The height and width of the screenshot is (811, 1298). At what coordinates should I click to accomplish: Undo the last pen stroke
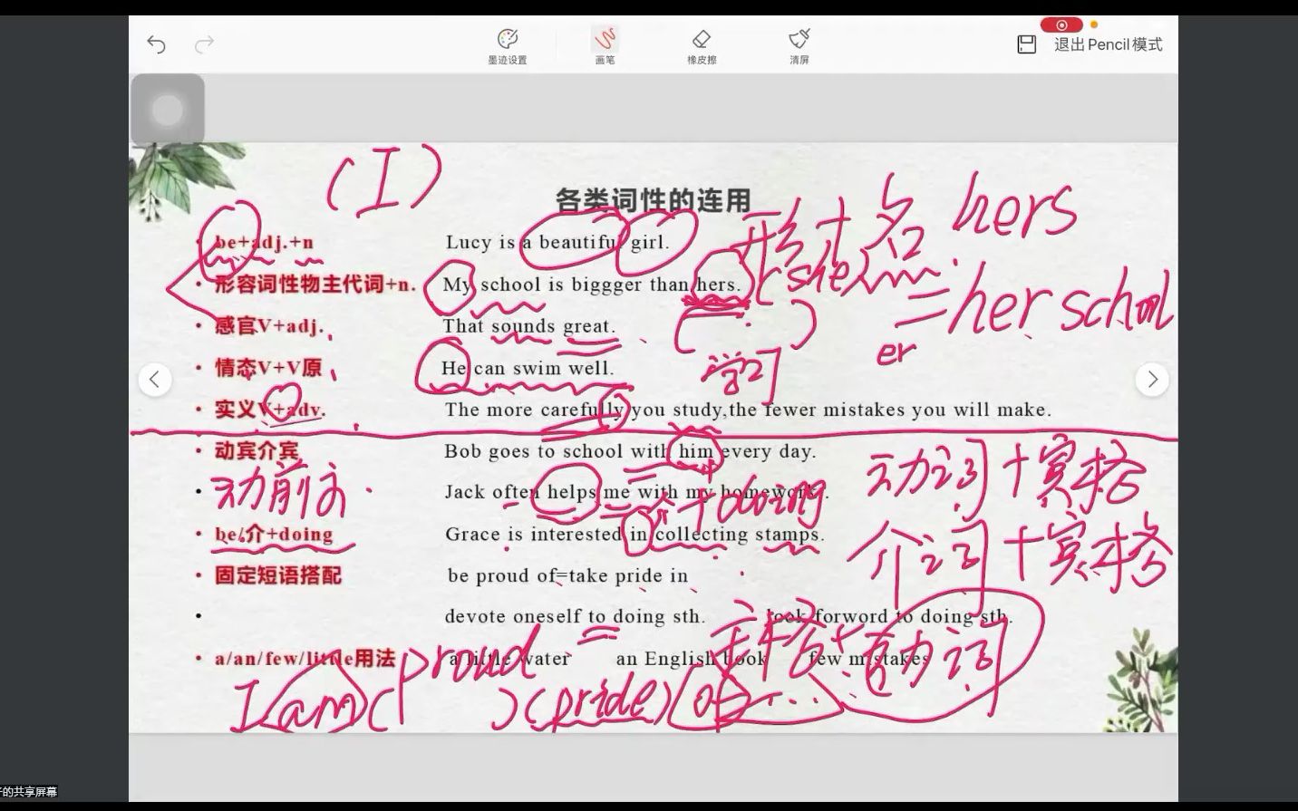(x=156, y=44)
